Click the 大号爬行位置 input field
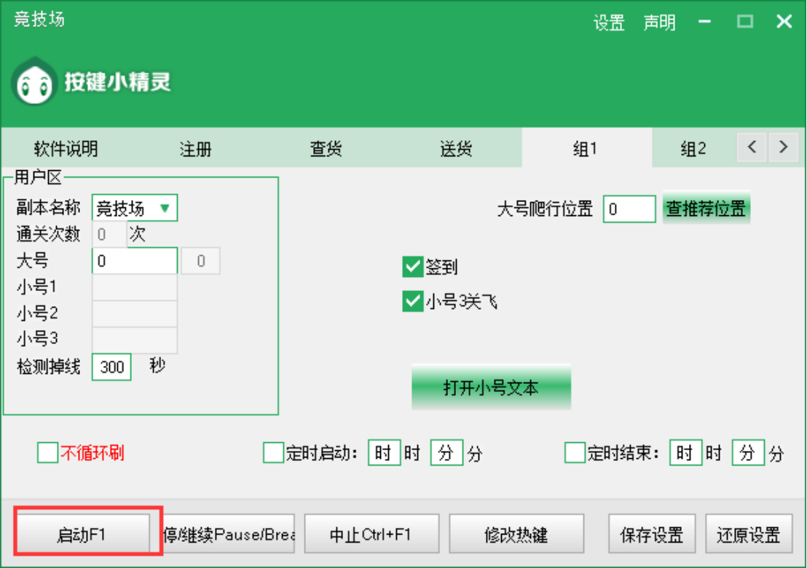 pyautogui.click(x=629, y=209)
